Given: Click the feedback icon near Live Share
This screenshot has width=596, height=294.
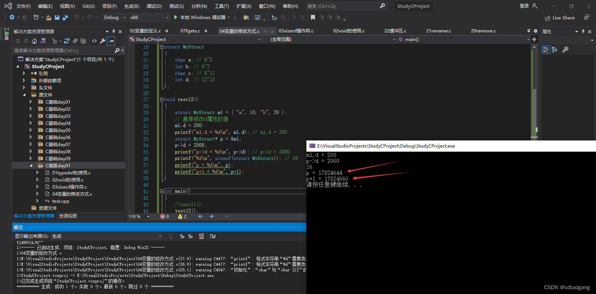Looking at the screenshot, I should (587, 18).
